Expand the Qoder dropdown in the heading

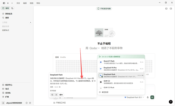coord(94,48)
